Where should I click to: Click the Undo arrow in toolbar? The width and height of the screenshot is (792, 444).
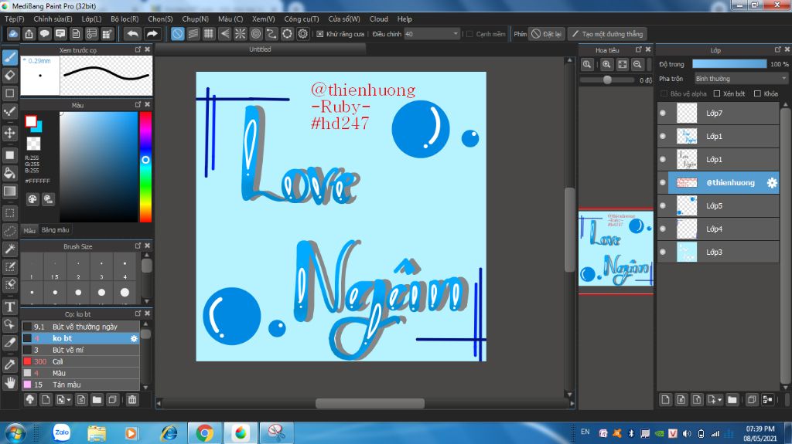[x=133, y=34]
